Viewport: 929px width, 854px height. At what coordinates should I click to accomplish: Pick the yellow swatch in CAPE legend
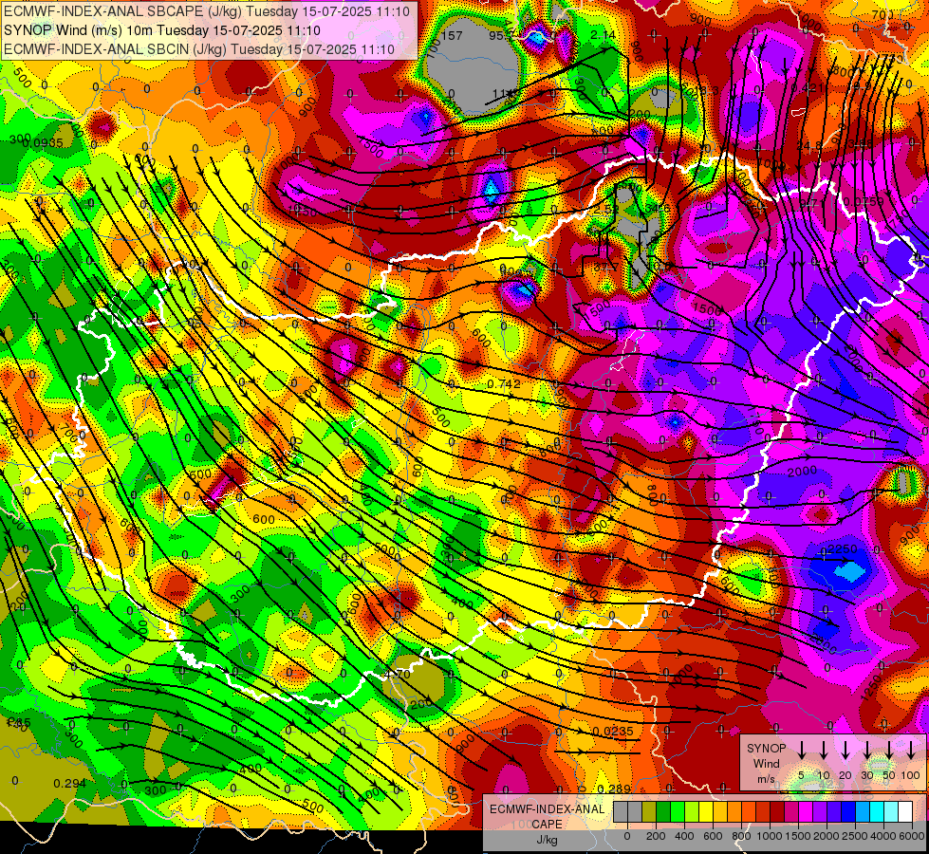pyautogui.click(x=706, y=812)
